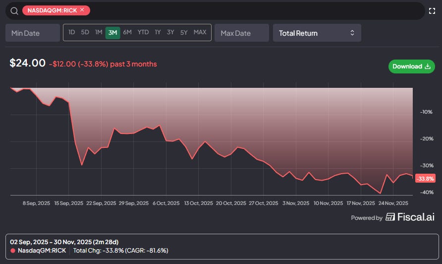Click the Fiscal.ai logo link

(x=410, y=217)
